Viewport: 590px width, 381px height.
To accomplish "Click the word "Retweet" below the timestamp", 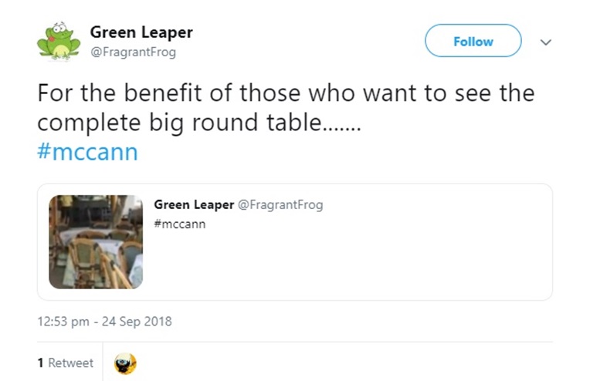I will click(x=70, y=363).
